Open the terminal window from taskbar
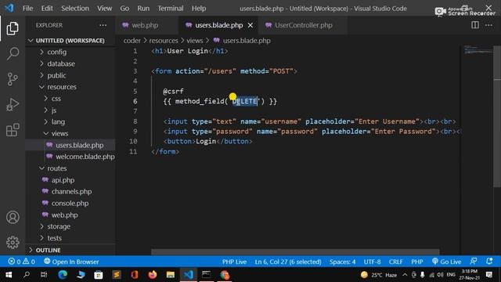The width and height of the screenshot is (501, 282). click(207, 275)
